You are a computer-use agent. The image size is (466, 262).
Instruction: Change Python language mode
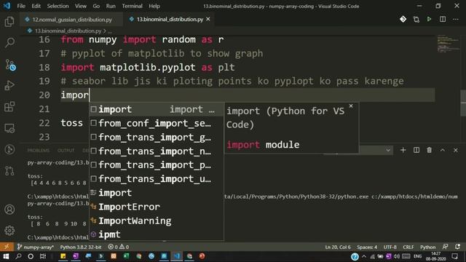[x=427, y=247]
